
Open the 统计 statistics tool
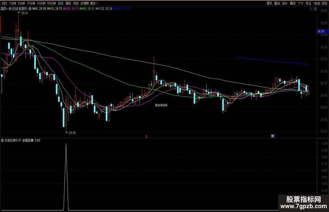pos(285,3)
